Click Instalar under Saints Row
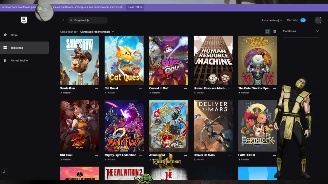Screen dimensions: 328x184 66,93
